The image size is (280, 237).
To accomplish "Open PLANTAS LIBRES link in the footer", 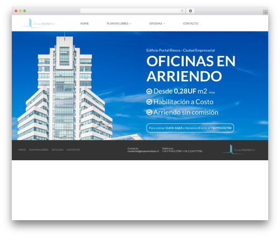I will tap(39, 150).
